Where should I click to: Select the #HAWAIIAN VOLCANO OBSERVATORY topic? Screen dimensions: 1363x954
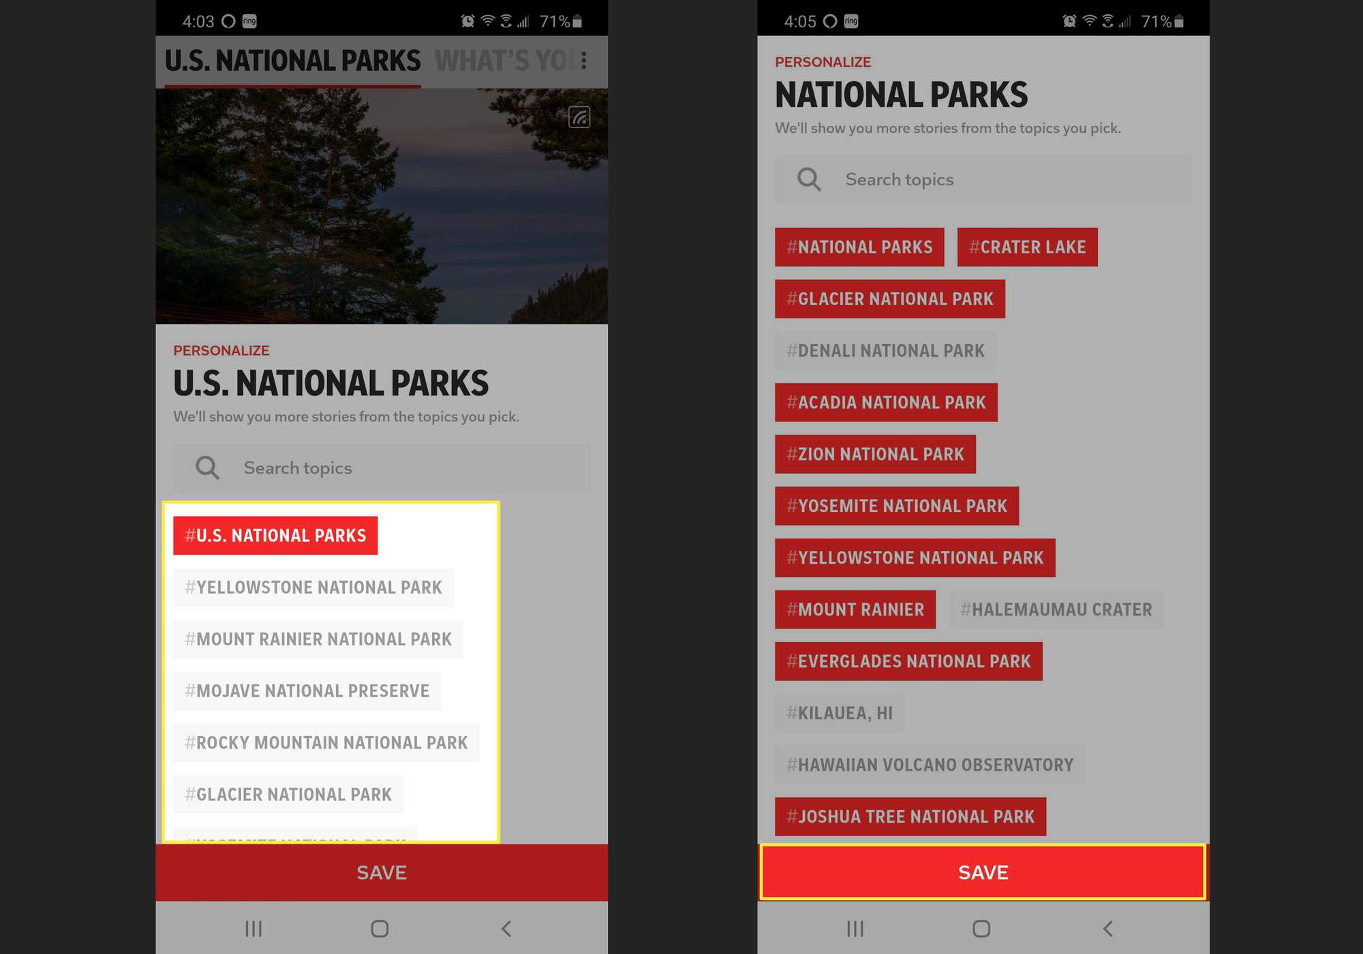point(930,764)
